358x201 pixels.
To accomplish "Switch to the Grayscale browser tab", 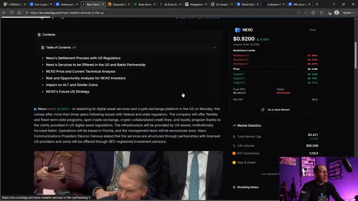I will [119, 4].
